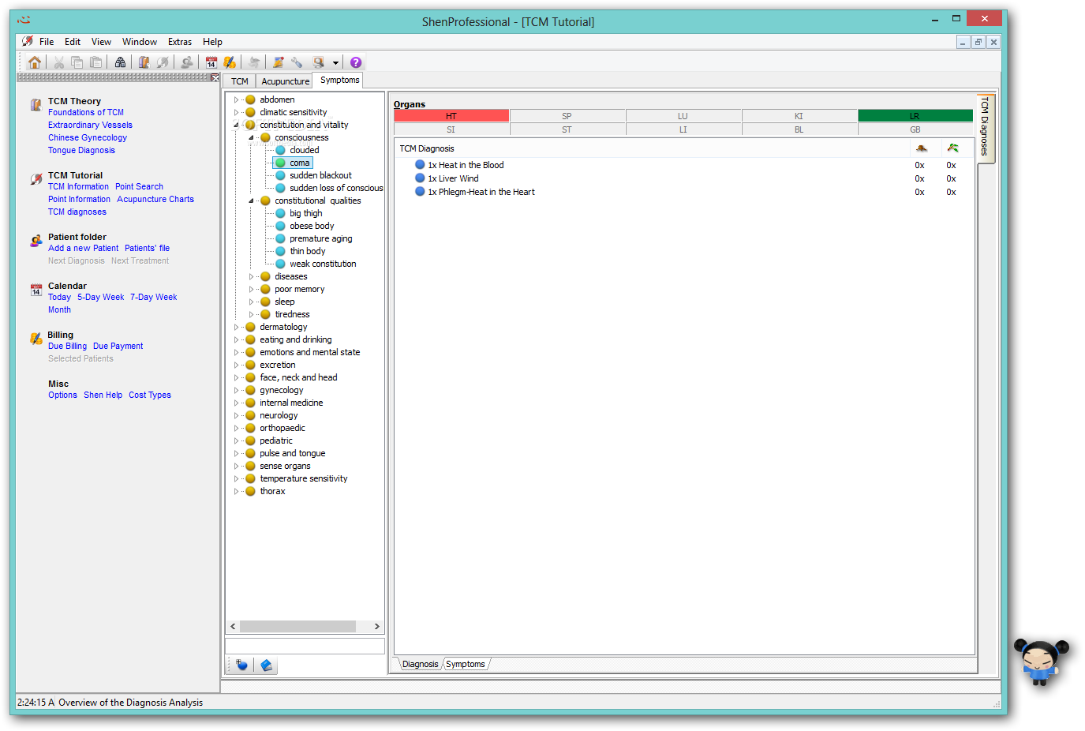Open the Cost Types link
The image size is (1085, 731).
(x=150, y=395)
